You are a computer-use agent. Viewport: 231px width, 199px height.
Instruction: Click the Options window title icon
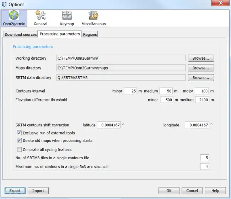[4, 4]
